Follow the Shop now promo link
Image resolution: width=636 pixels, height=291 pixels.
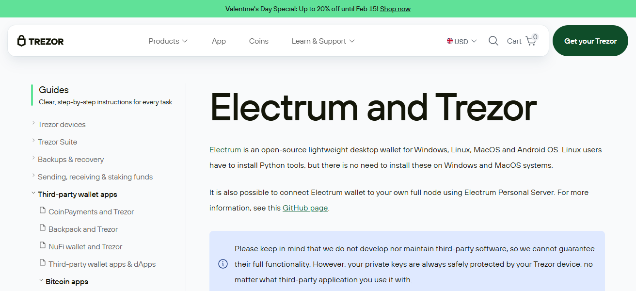pos(395,9)
